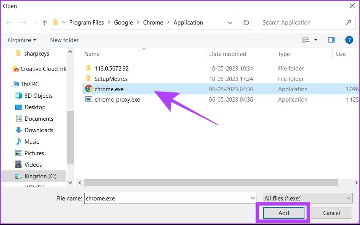The image size is (360, 225).
Task: Go forward with the right arrow
Action: 23,23
